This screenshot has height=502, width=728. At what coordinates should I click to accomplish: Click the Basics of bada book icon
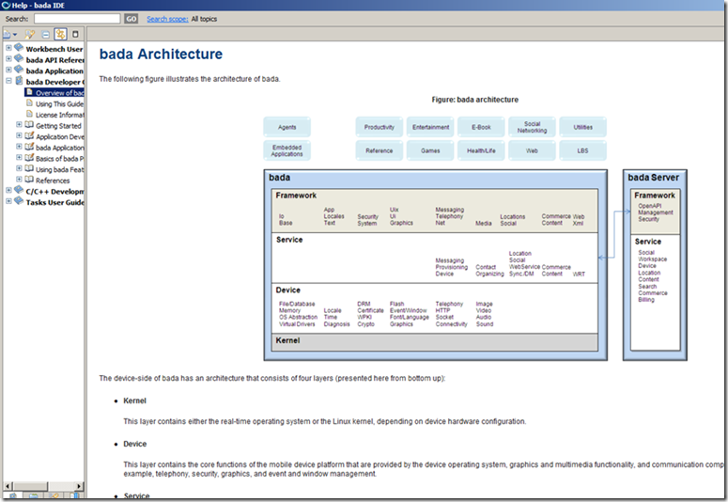pyautogui.click(x=29, y=158)
